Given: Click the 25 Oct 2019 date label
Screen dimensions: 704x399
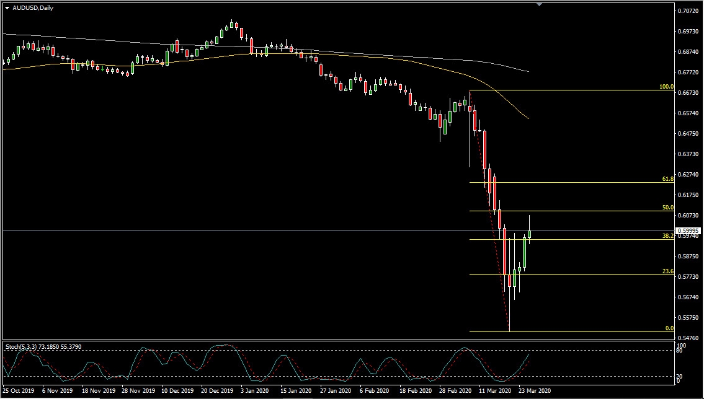Looking at the screenshot, I should pos(19,390).
